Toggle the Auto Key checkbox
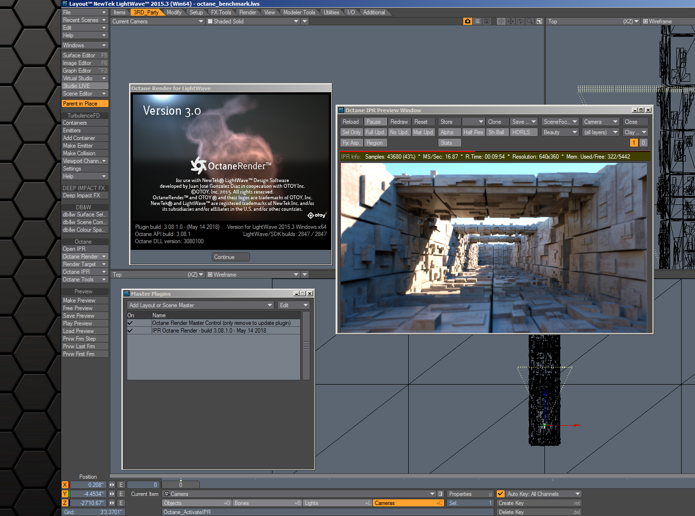The width and height of the screenshot is (695, 516). (500, 494)
